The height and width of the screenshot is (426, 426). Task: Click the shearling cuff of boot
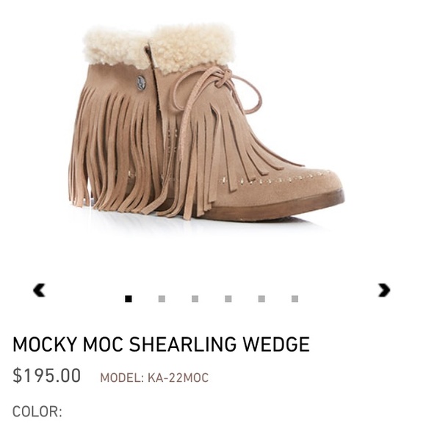(x=159, y=49)
